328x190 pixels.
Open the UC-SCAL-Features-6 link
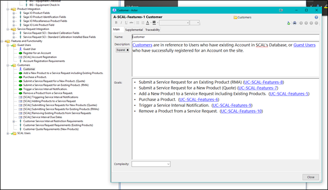[x=199, y=99]
